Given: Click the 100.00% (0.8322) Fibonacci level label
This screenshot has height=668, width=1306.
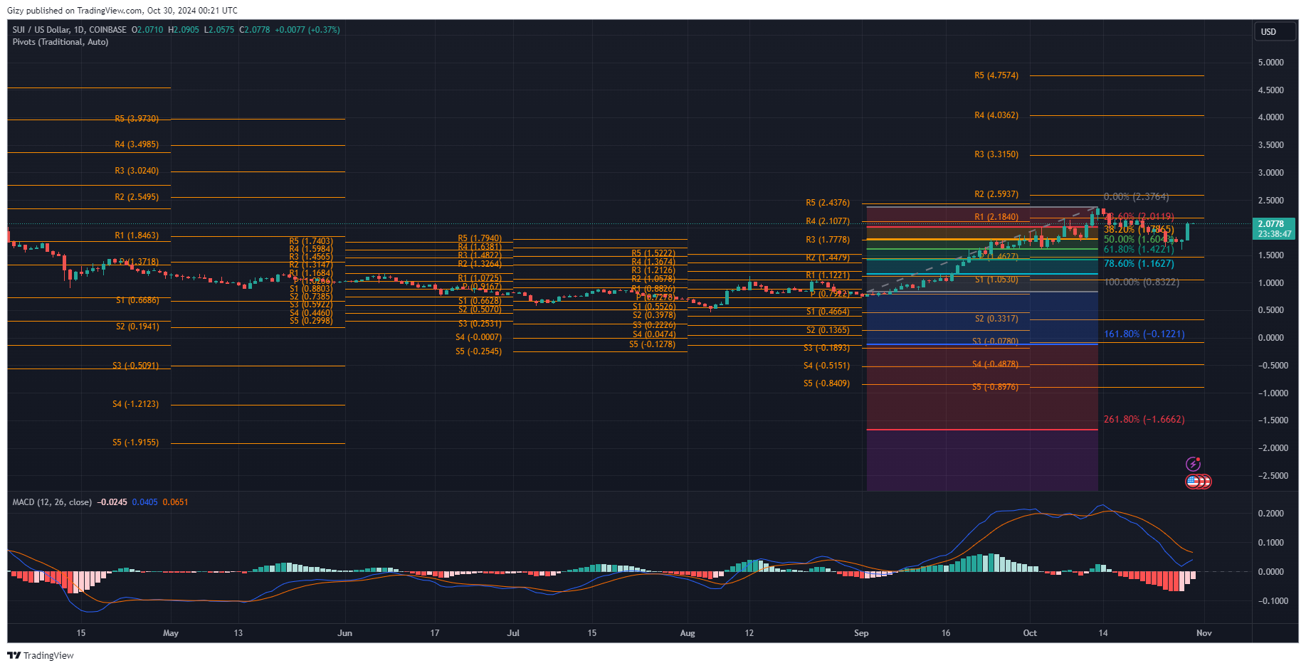Looking at the screenshot, I should click(1141, 282).
